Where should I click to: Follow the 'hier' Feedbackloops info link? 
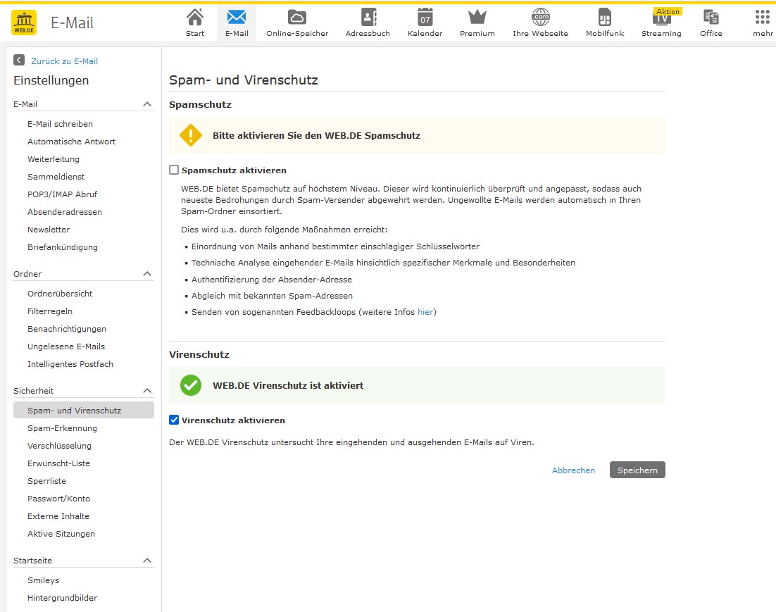425,312
